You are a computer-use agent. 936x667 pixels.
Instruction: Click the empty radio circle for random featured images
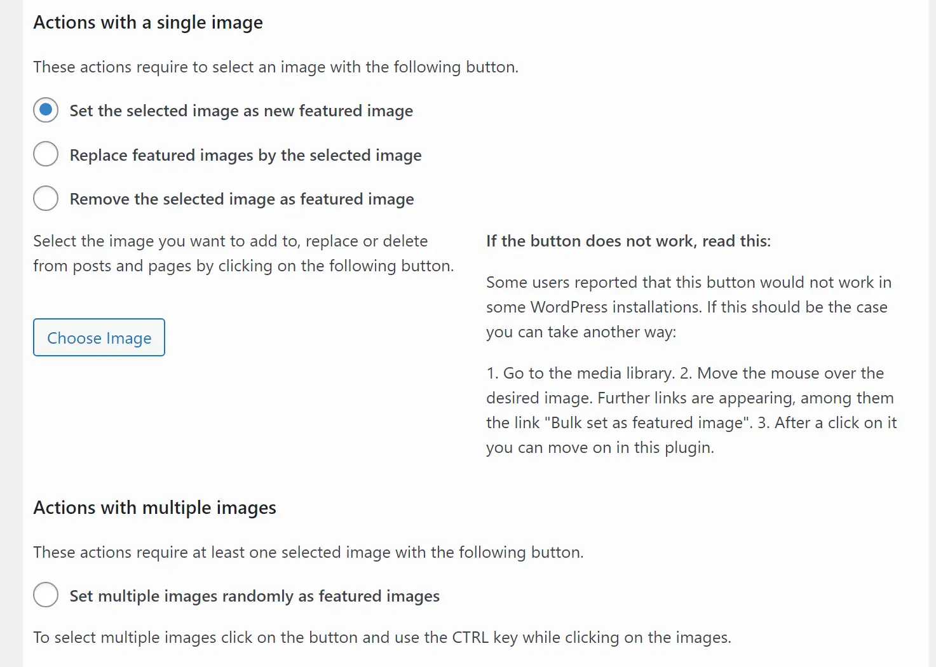[x=45, y=595]
